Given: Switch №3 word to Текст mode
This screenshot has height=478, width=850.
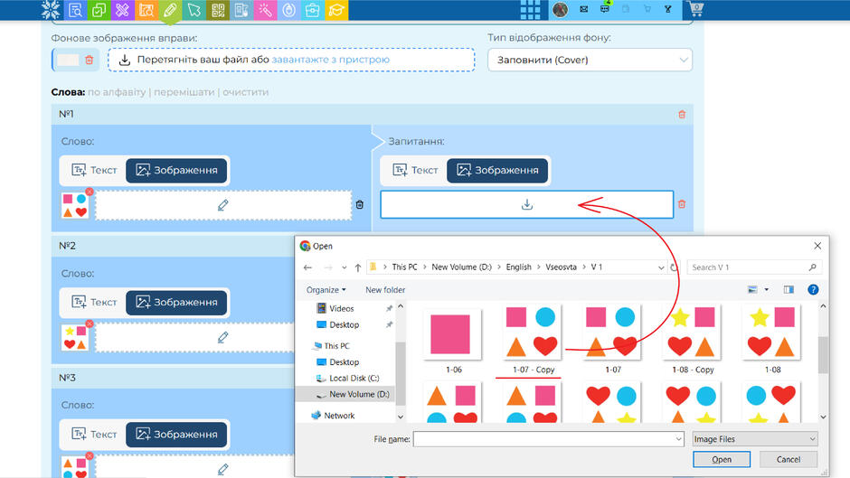Looking at the screenshot, I should pyautogui.click(x=94, y=434).
